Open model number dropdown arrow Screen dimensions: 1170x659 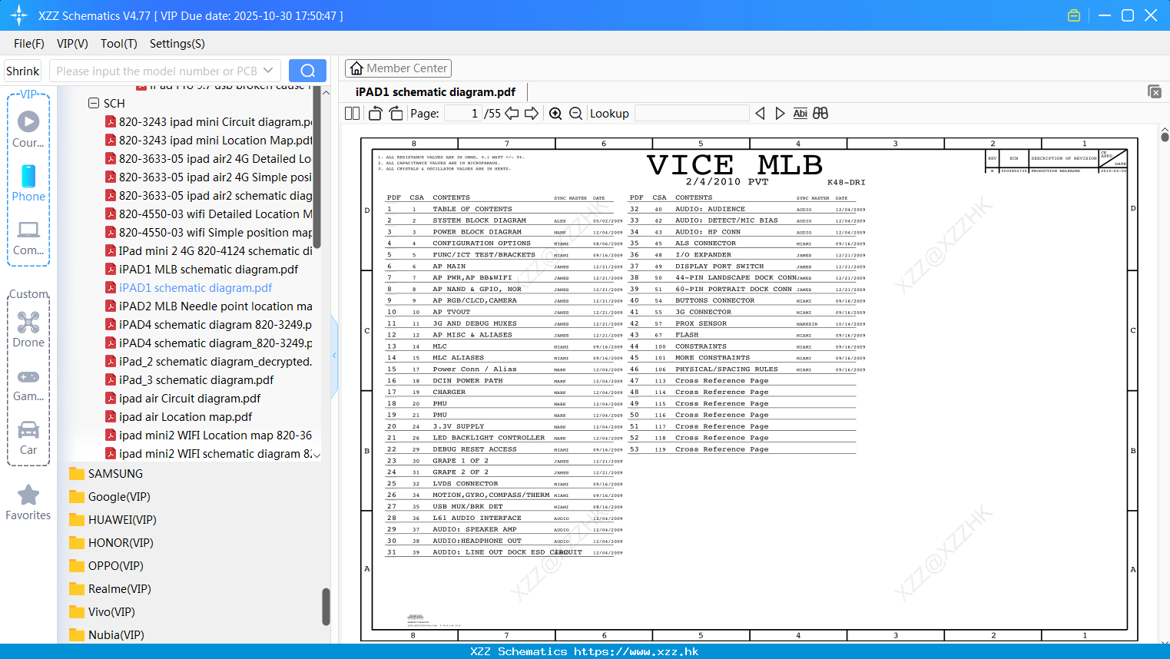click(x=268, y=71)
